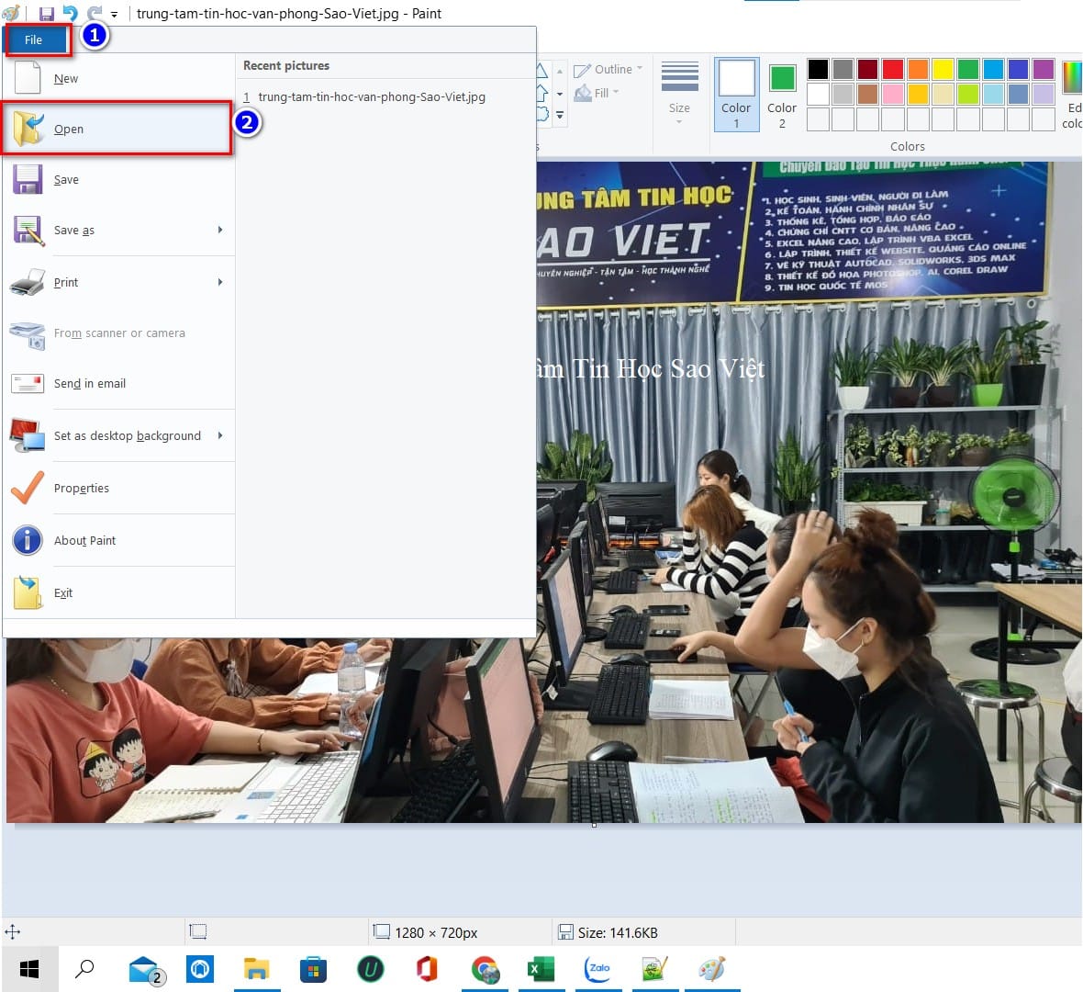Click the About Paint info icon
This screenshot has width=1083, height=992.
(28, 540)
